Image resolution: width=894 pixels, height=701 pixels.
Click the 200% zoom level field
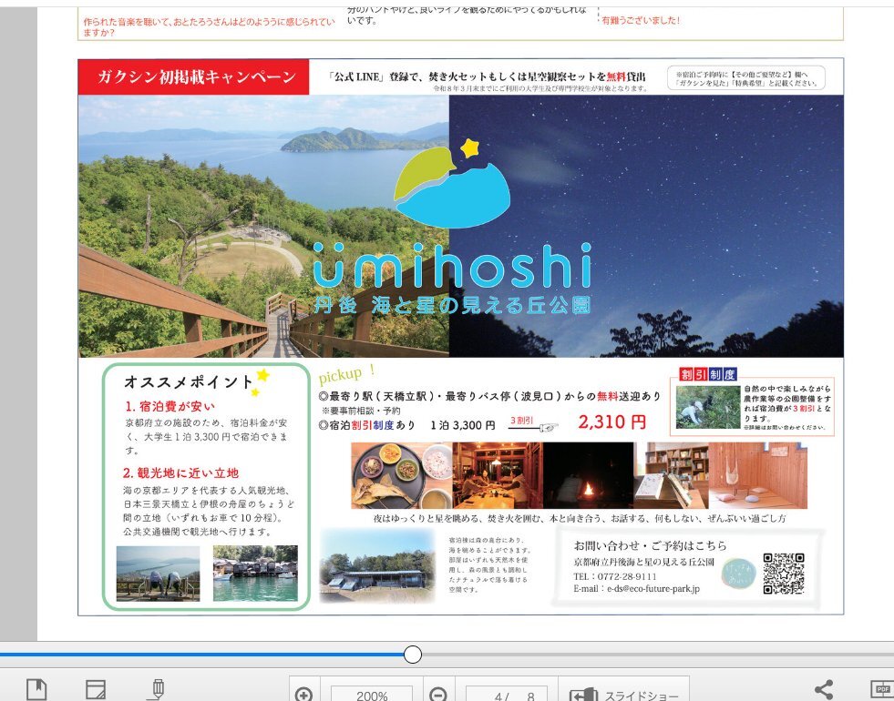coord(372,695)
